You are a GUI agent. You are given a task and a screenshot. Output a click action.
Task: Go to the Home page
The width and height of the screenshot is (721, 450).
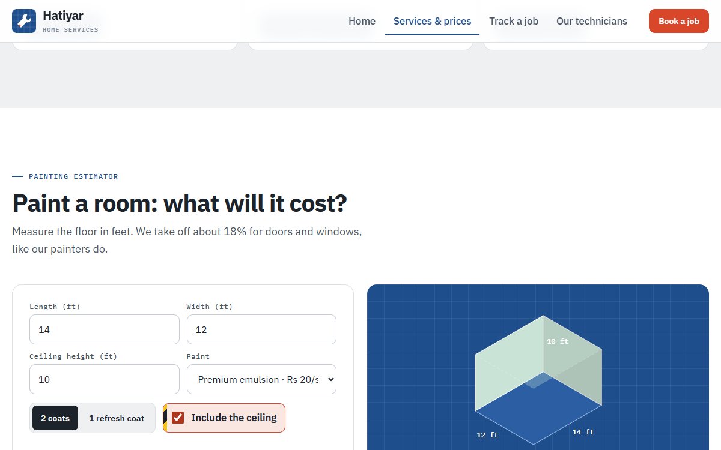tap(362, 21)
